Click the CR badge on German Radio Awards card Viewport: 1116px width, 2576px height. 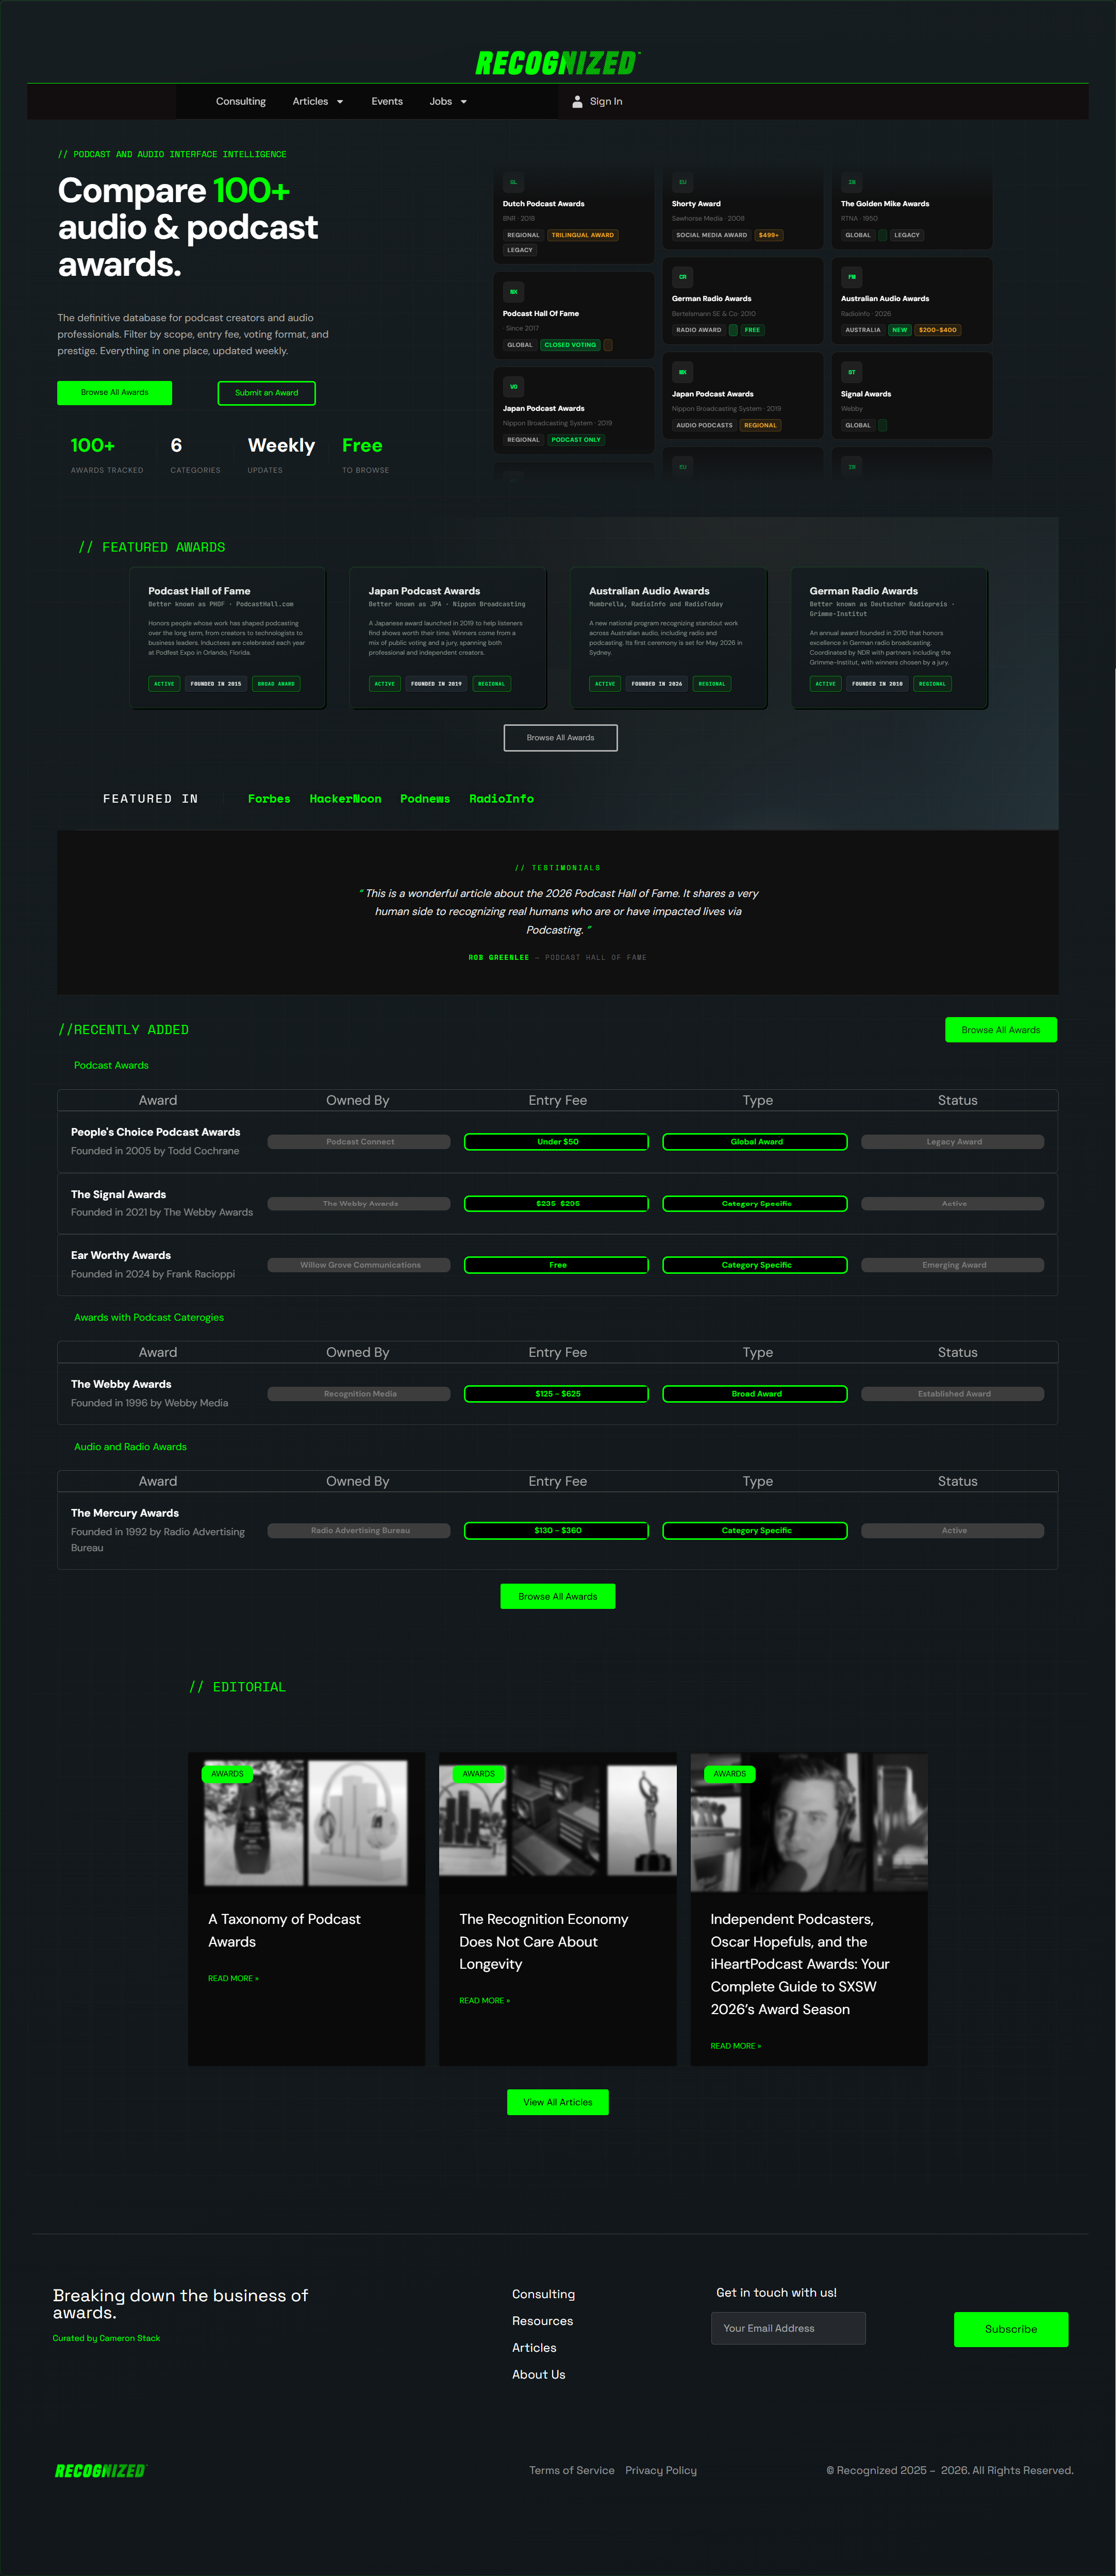682,277
